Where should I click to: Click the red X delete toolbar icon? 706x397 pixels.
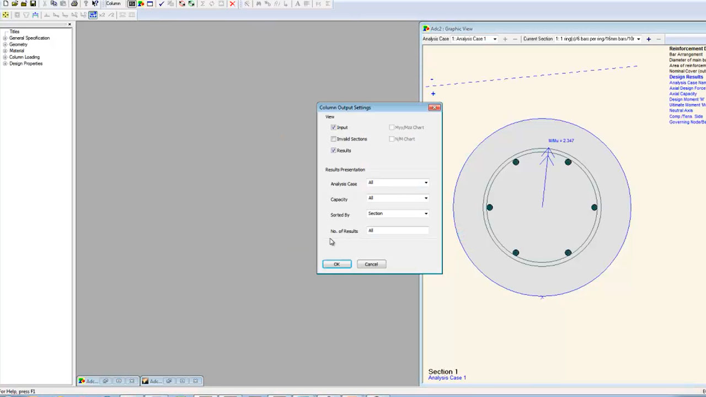point(232,4)
